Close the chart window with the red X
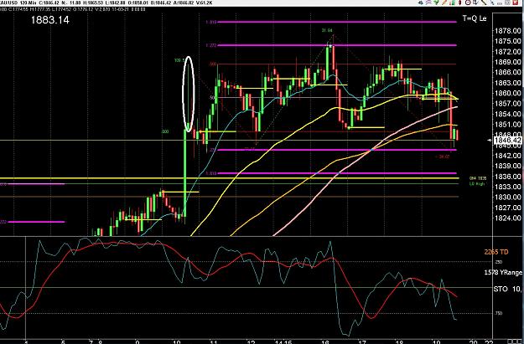Image resolution: width=524 pixels, height=344 pixels. [516, 3]
